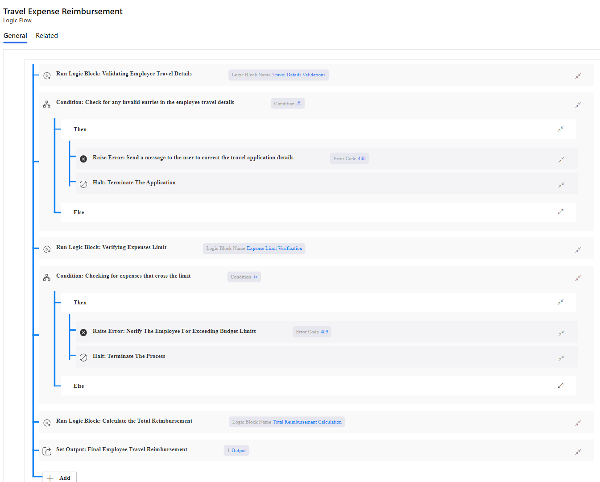
Task: Click the Halt icon next to Terminate The Process
Action: (83, 357)
